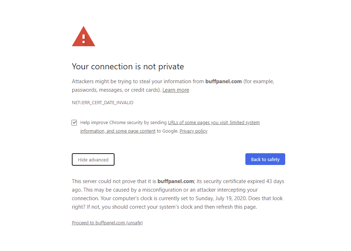Click the "information, and some page content" link text
Image resolution: width=351 pixels, height=251 pixels.
point(118,131)
